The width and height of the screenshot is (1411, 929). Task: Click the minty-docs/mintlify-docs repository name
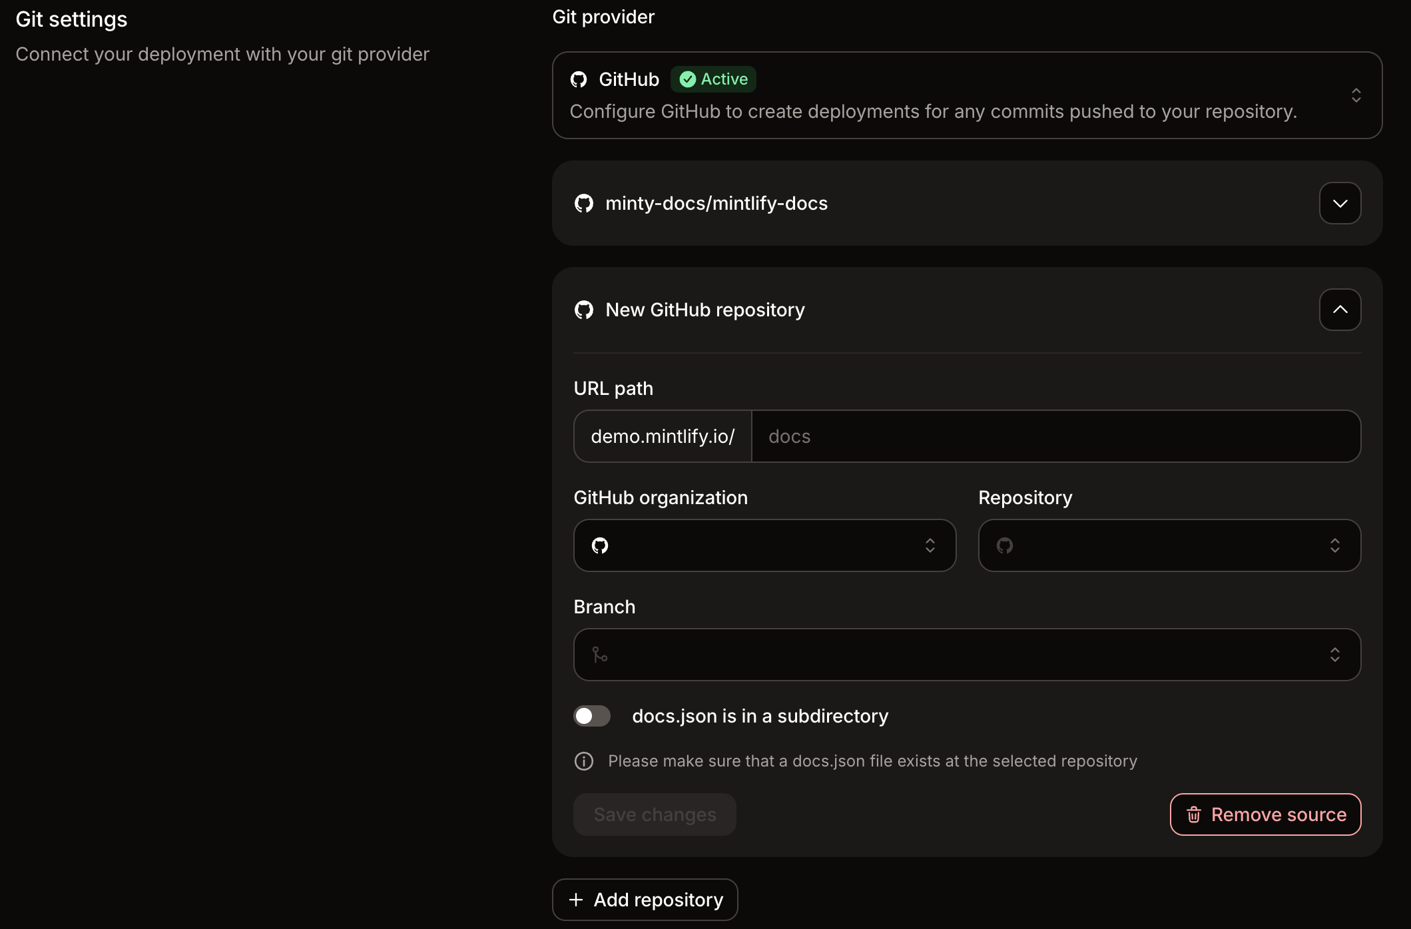click(716, 203)
